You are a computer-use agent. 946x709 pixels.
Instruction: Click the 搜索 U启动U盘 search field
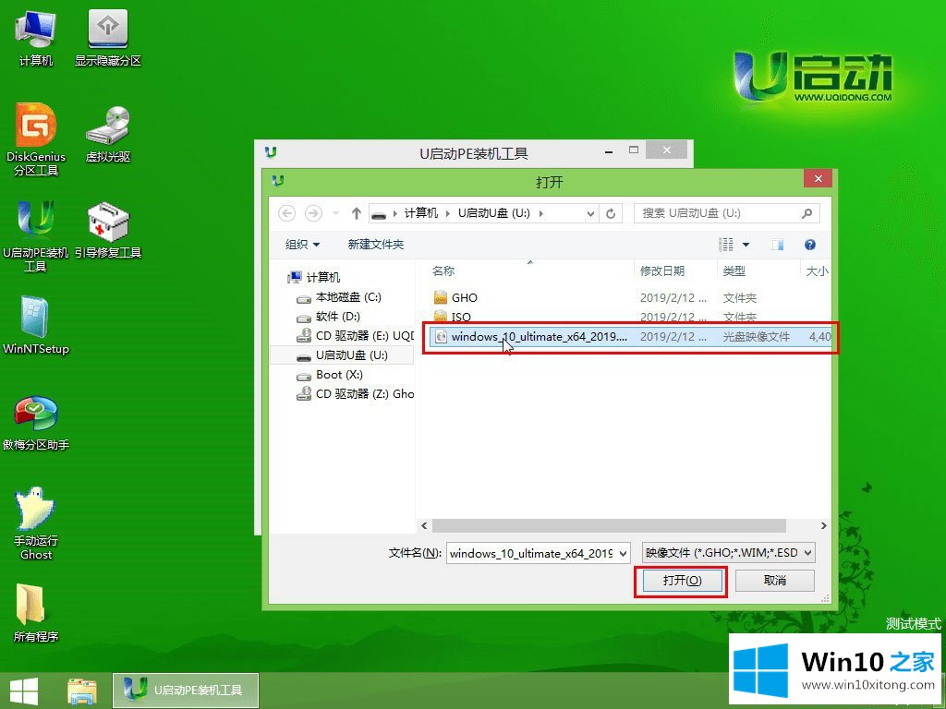(x=718, y=213)
